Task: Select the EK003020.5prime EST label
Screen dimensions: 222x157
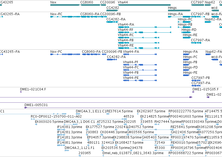Action: [x=49, y=122]
